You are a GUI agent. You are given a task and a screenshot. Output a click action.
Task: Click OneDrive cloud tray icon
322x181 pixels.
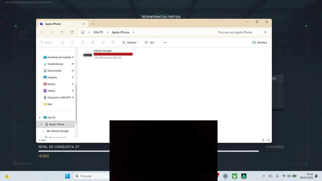270,176
